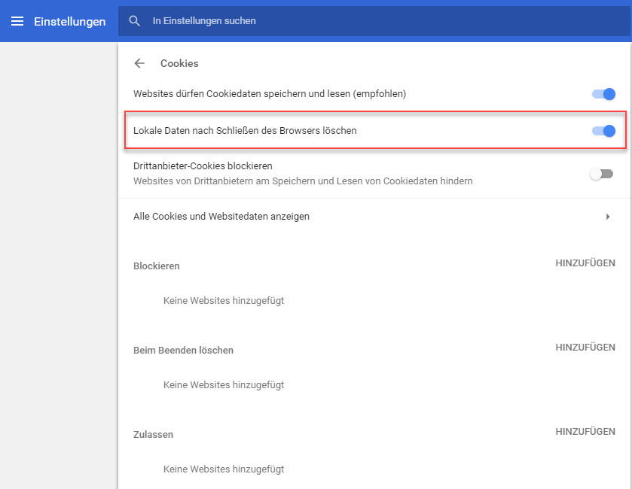
Task: Disable 'Websites dürfen Cookiedaten speichern' toggle
Action: (x=604, y=94)
